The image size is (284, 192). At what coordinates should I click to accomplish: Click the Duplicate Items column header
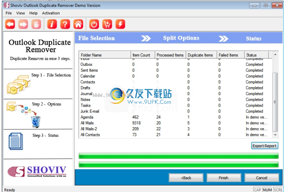point(202,55)
